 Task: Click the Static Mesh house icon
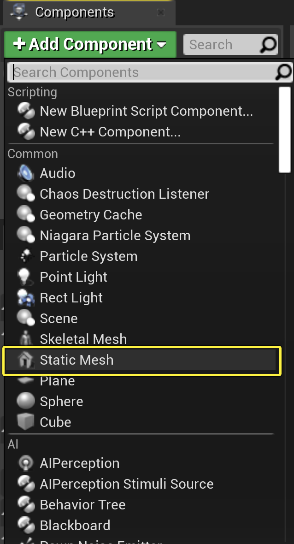click(25, 360)
